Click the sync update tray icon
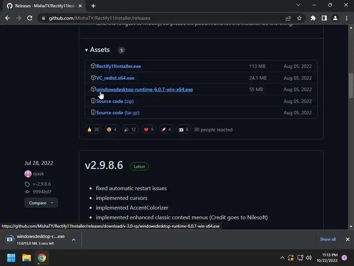 291,258
